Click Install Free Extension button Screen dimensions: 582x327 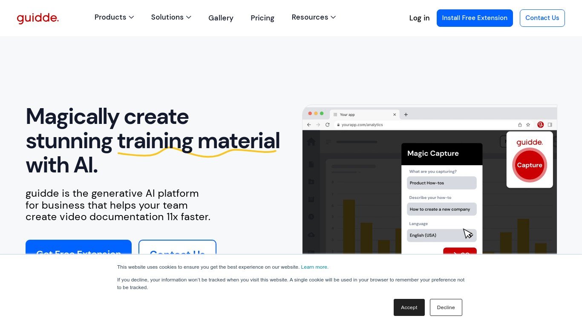tap(475, 18)
